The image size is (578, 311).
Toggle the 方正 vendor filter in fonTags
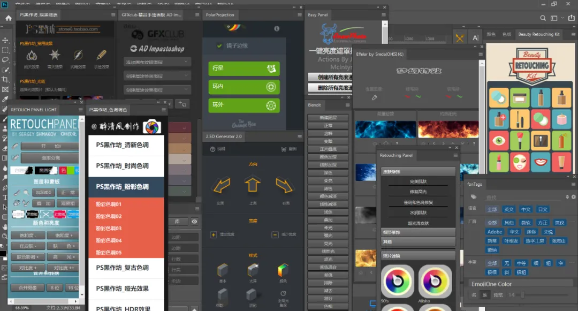[543, 223]
